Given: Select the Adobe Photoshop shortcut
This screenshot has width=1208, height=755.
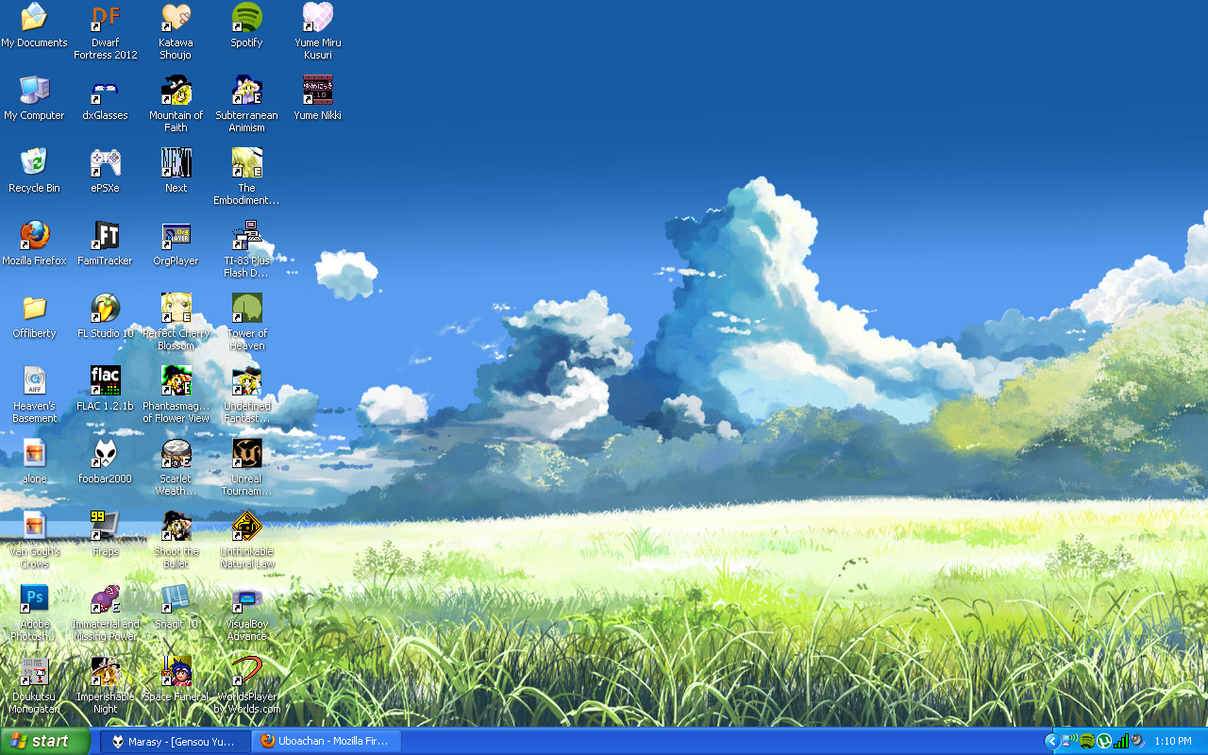Looking at the screenshot, I should (34, 598).
